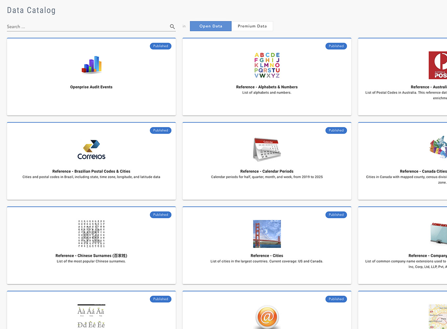The height and width of the screenshot is (329, 447).
Task: Click Published badge on Openprise Audit Events card
Action: [160, 46]
